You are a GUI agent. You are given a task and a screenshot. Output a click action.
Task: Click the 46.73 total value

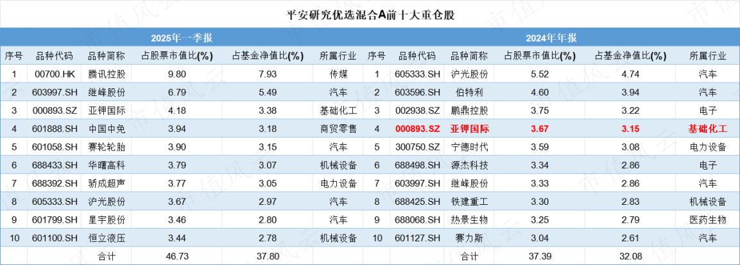click(x=177, y=257)
